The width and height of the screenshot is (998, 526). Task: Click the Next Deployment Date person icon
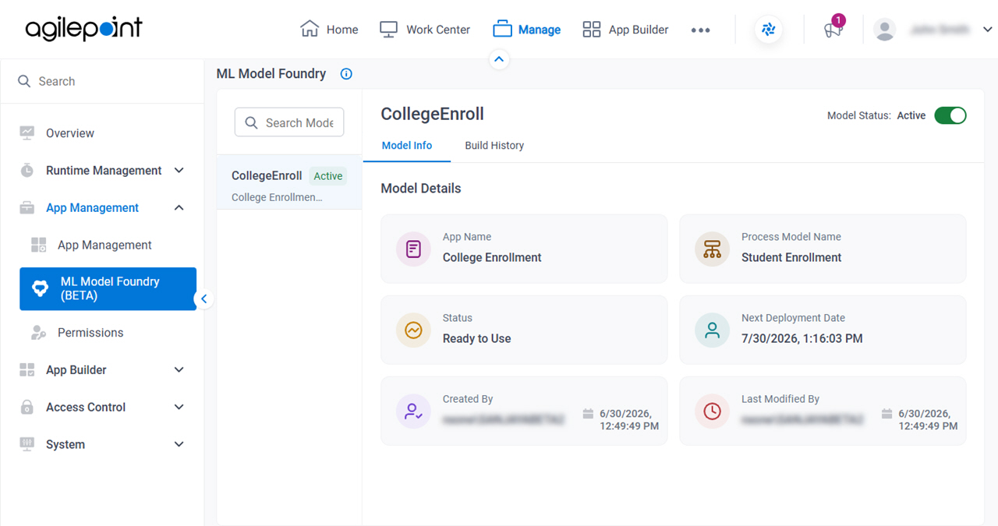[x=712, y=330]
